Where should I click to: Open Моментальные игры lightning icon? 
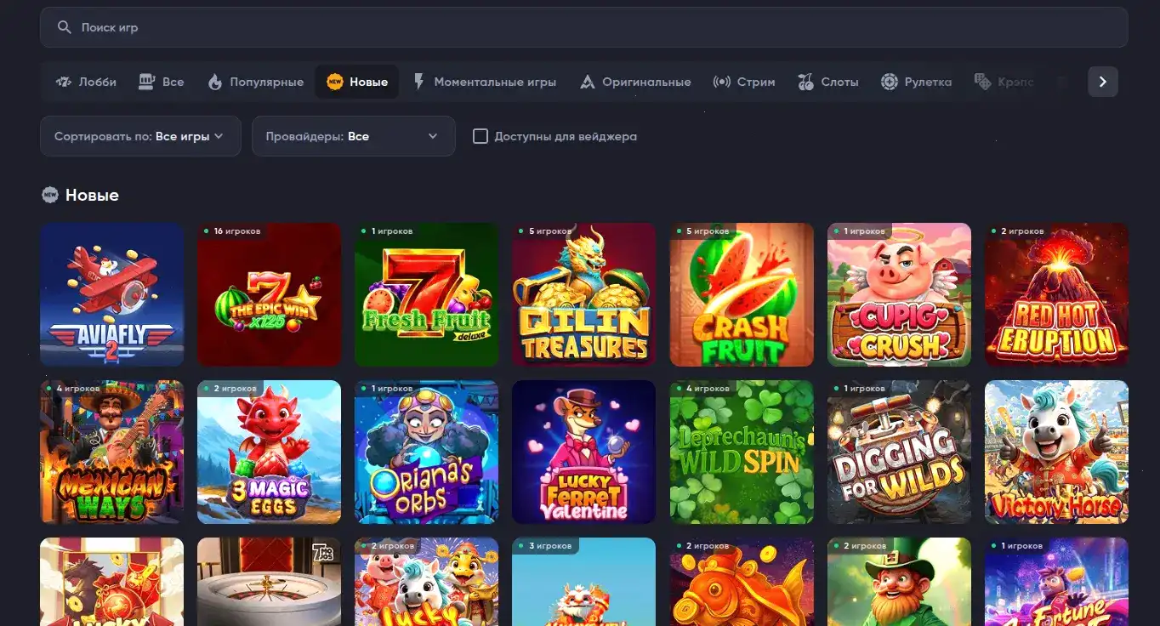click(418, 81)
